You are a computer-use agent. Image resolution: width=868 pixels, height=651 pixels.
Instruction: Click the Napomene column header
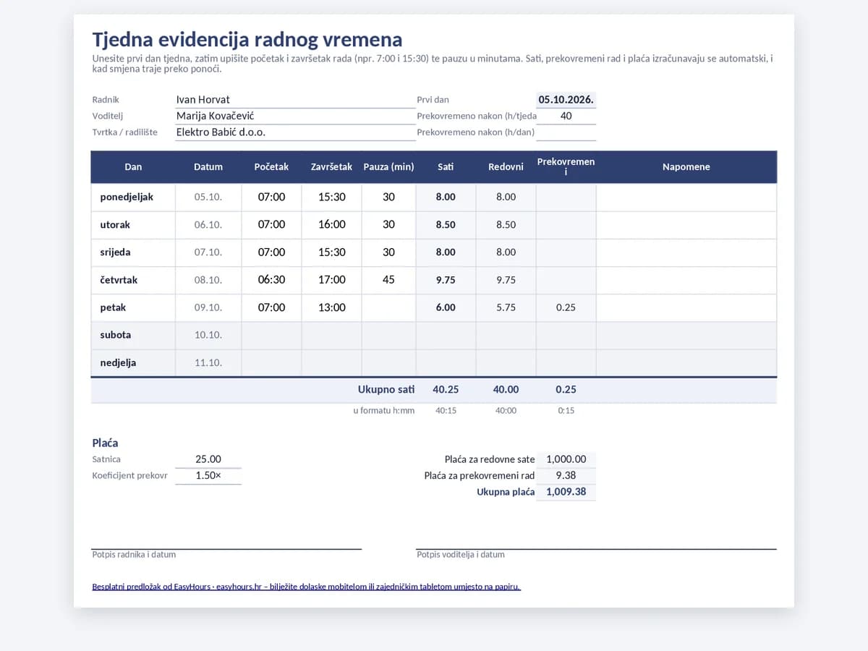pyautogui.click(x=686, y=167)
